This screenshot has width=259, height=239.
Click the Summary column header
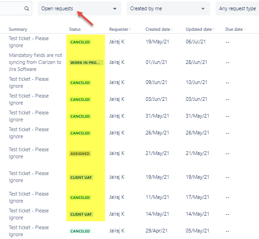pyautogui.click(x=18, y=29)
